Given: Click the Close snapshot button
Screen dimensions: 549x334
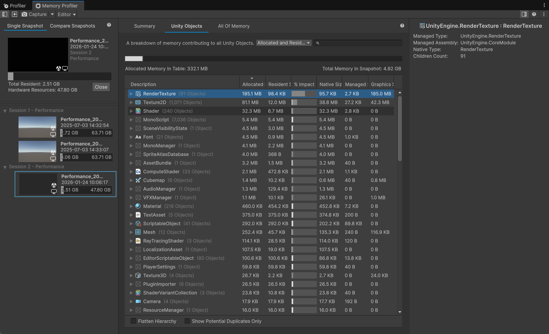Looking at the screenshot, I should pyautogui.click(x=101, y=87).
